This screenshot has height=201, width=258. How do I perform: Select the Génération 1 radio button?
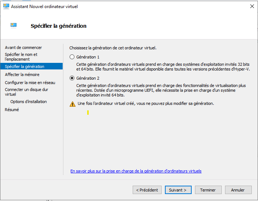tap(72, 57)
